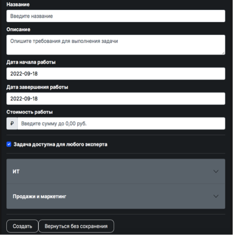233x235 pixels.
Task: Toggle the 'Задача доступна для любого эксперта' checkbox
Action: pyautogui.click(x=9, y=144)
